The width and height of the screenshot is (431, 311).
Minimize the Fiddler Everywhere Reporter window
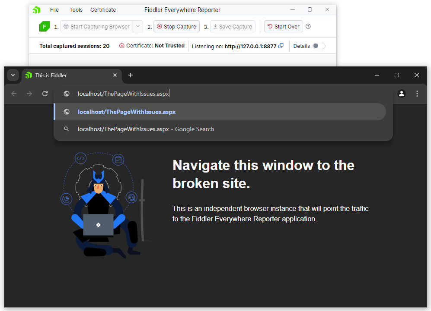click(293, 9)
